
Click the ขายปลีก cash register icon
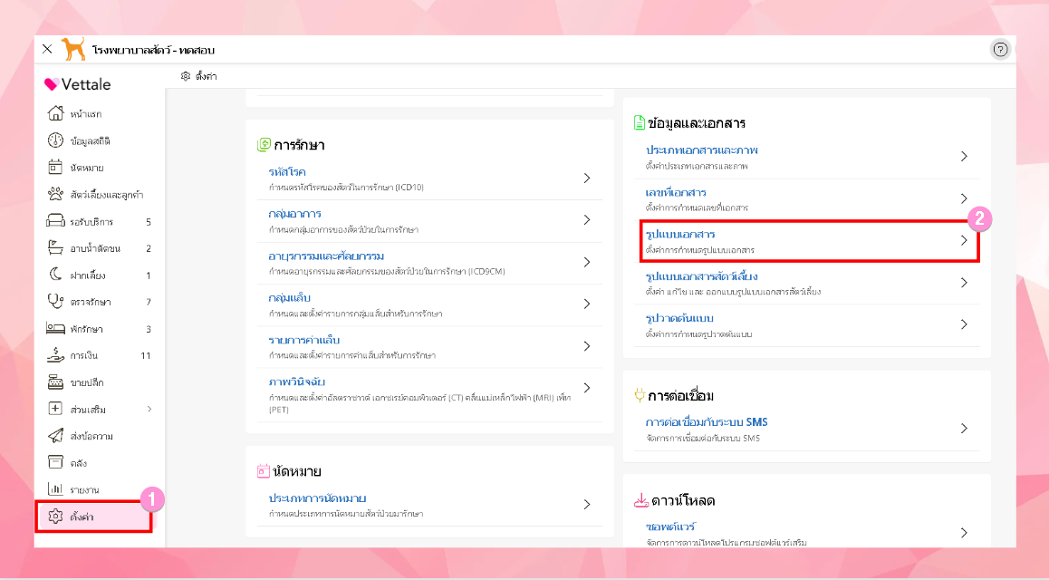click(x=55, y=382)
